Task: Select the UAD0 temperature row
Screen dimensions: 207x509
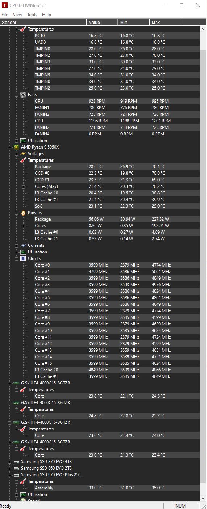Action: point(116,42)
